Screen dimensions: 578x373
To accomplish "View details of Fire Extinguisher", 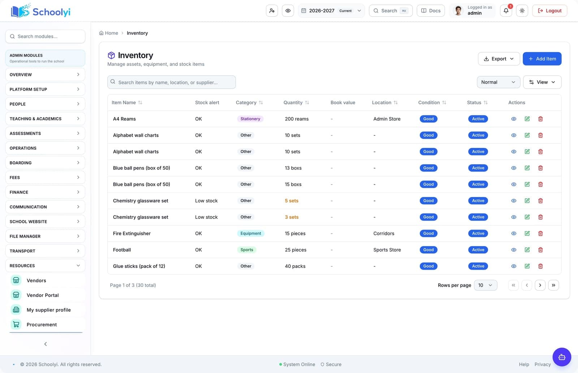I will coord(514,233).
